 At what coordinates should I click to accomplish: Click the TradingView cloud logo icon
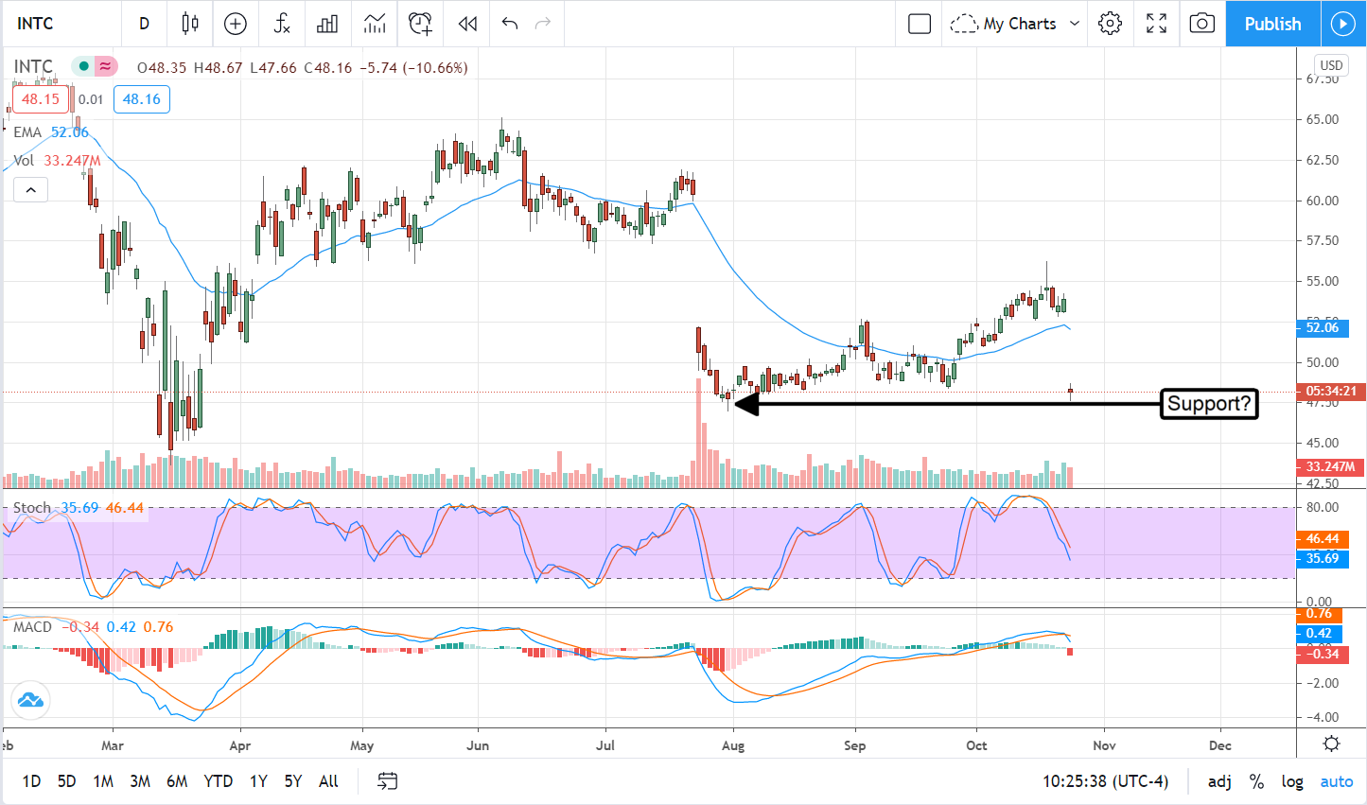pos(30,701)
